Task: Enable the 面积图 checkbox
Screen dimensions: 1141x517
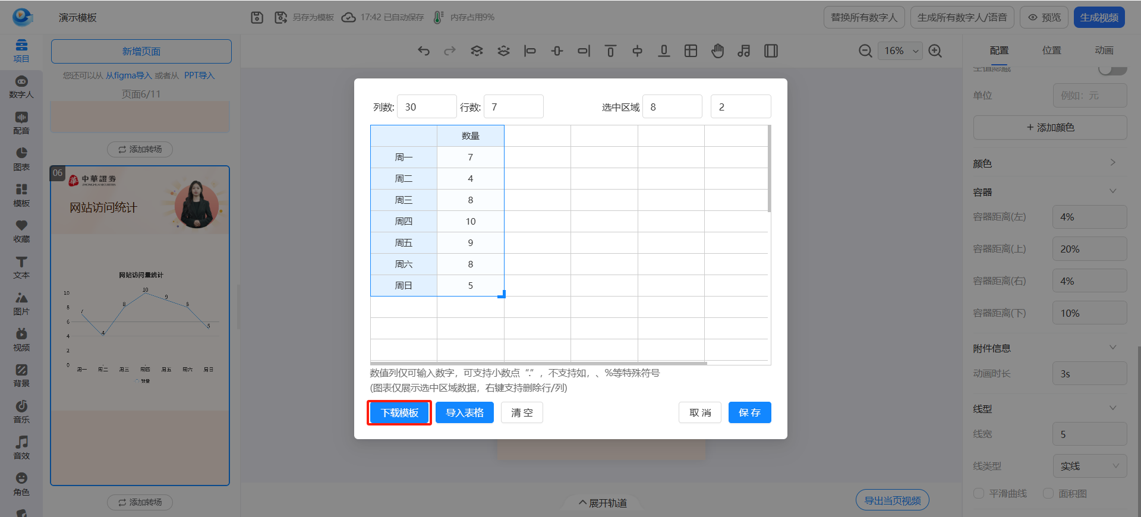Action: (x=1048, y=493)
